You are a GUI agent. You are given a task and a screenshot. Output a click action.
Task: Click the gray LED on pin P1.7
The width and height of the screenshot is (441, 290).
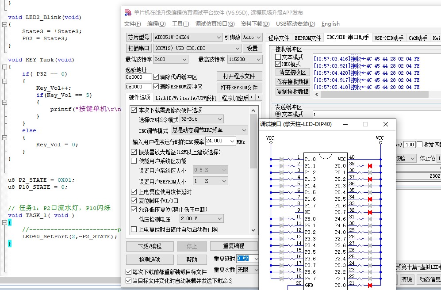click(281, 206)
